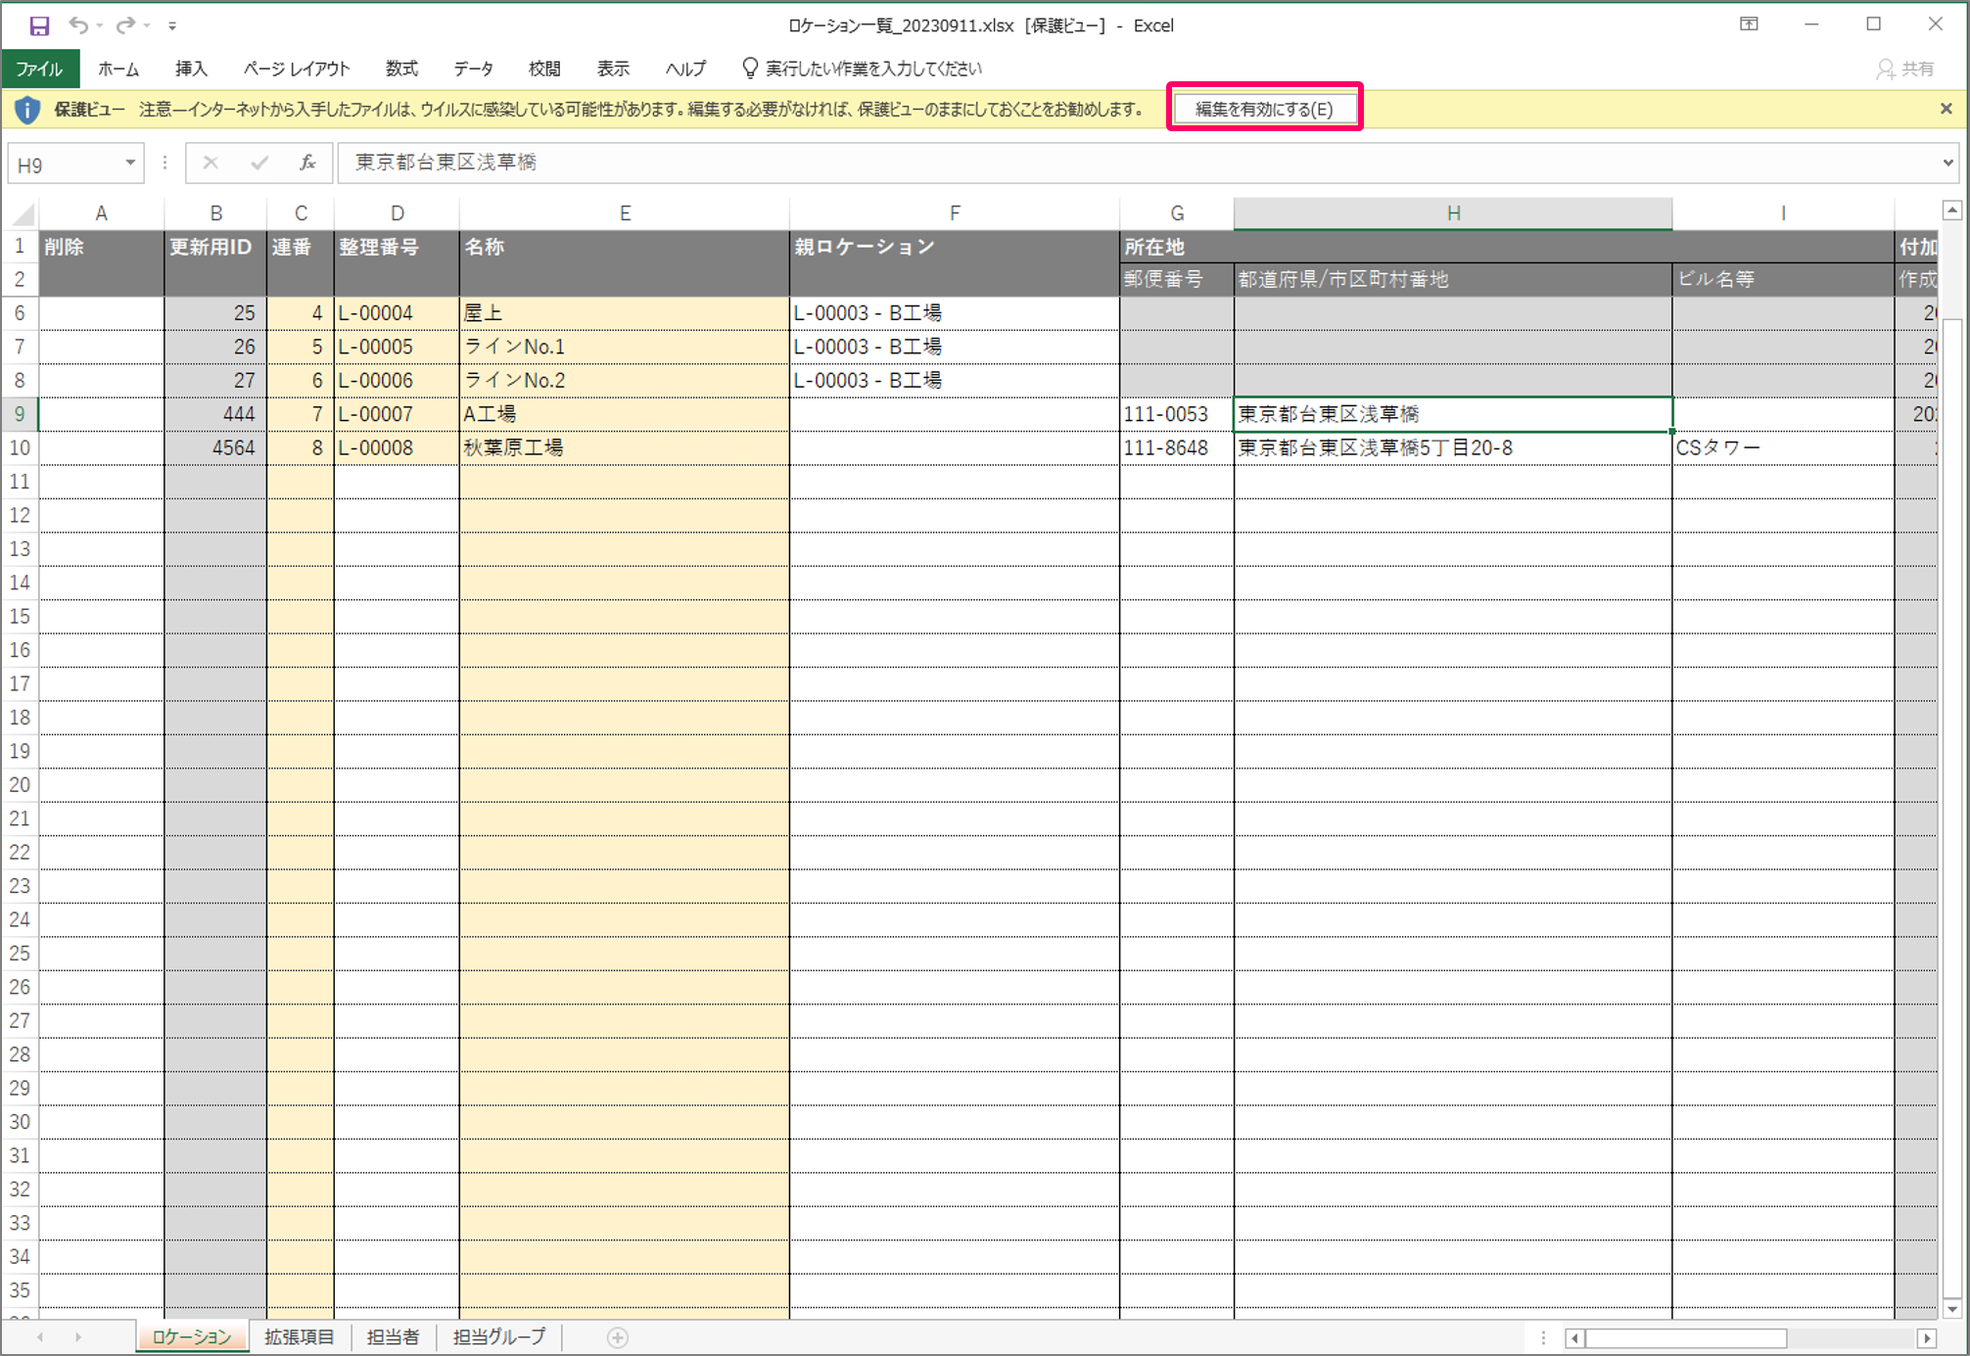Viewport: 1970px width, 1356px height.
Task: Click the Redo arrow icon
Action: (x=125, y=25)
